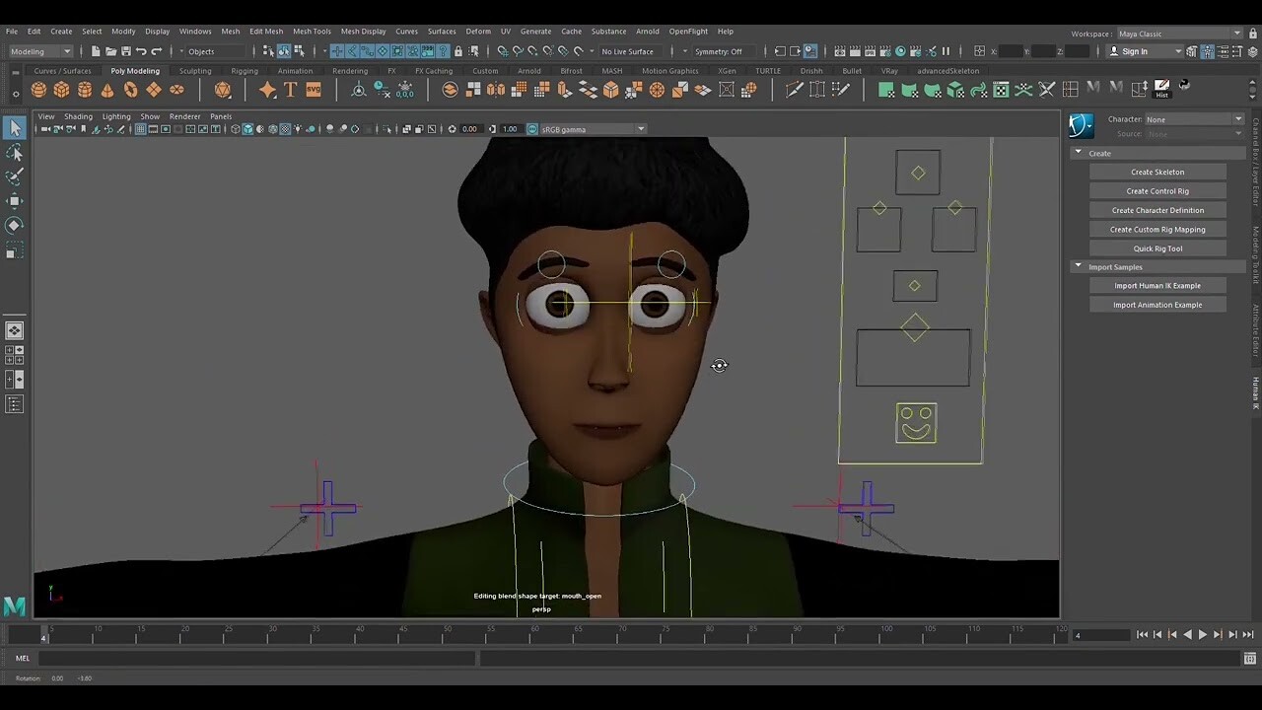
Task: Open the Mesh Tools menu
Action: (312, 31)
